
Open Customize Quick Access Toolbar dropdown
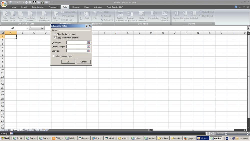52,2
